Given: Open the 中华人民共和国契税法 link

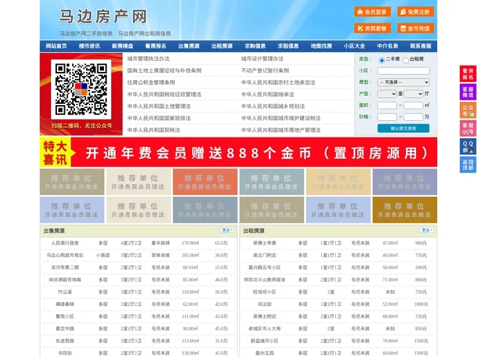Looking at the screenshot, I should [154, 130].
